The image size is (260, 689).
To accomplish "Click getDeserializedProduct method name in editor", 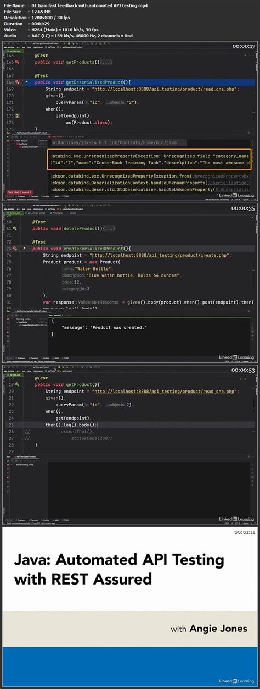I will tap(95, 82).
